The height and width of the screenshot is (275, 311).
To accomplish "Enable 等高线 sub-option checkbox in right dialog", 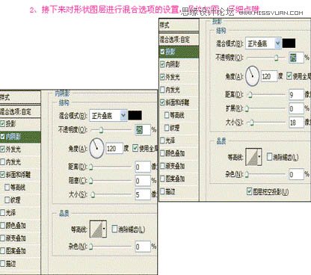I will 167,115.
